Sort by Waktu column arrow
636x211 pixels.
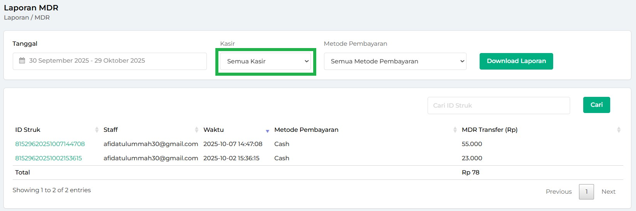coord(267,131)
